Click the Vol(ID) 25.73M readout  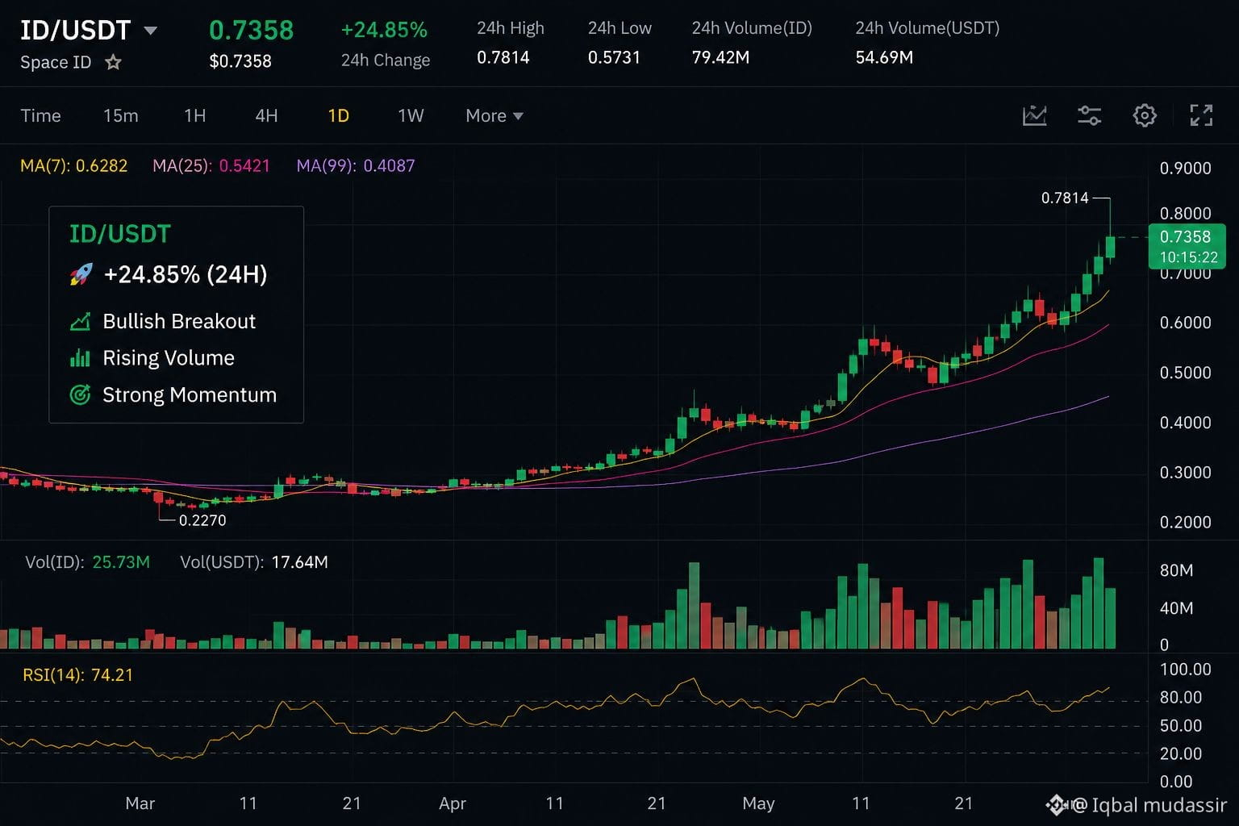[88, 561]
